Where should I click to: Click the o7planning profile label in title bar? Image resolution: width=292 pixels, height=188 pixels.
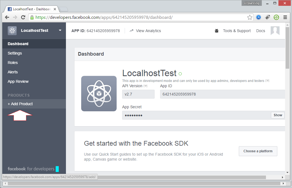[x=251, y=3]
